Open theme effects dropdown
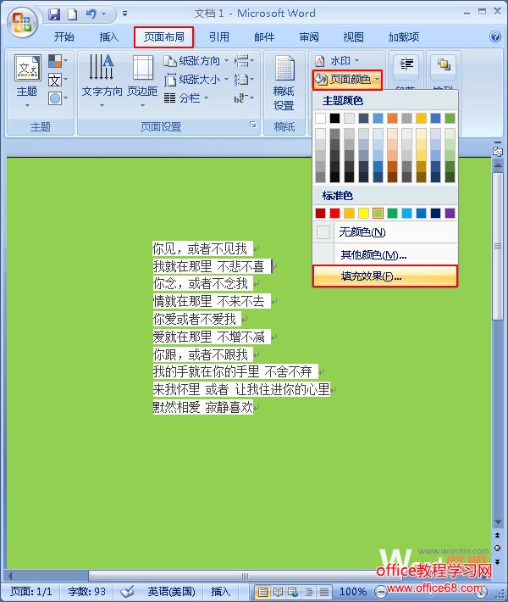508x602 pixels. tap(58, 98)
